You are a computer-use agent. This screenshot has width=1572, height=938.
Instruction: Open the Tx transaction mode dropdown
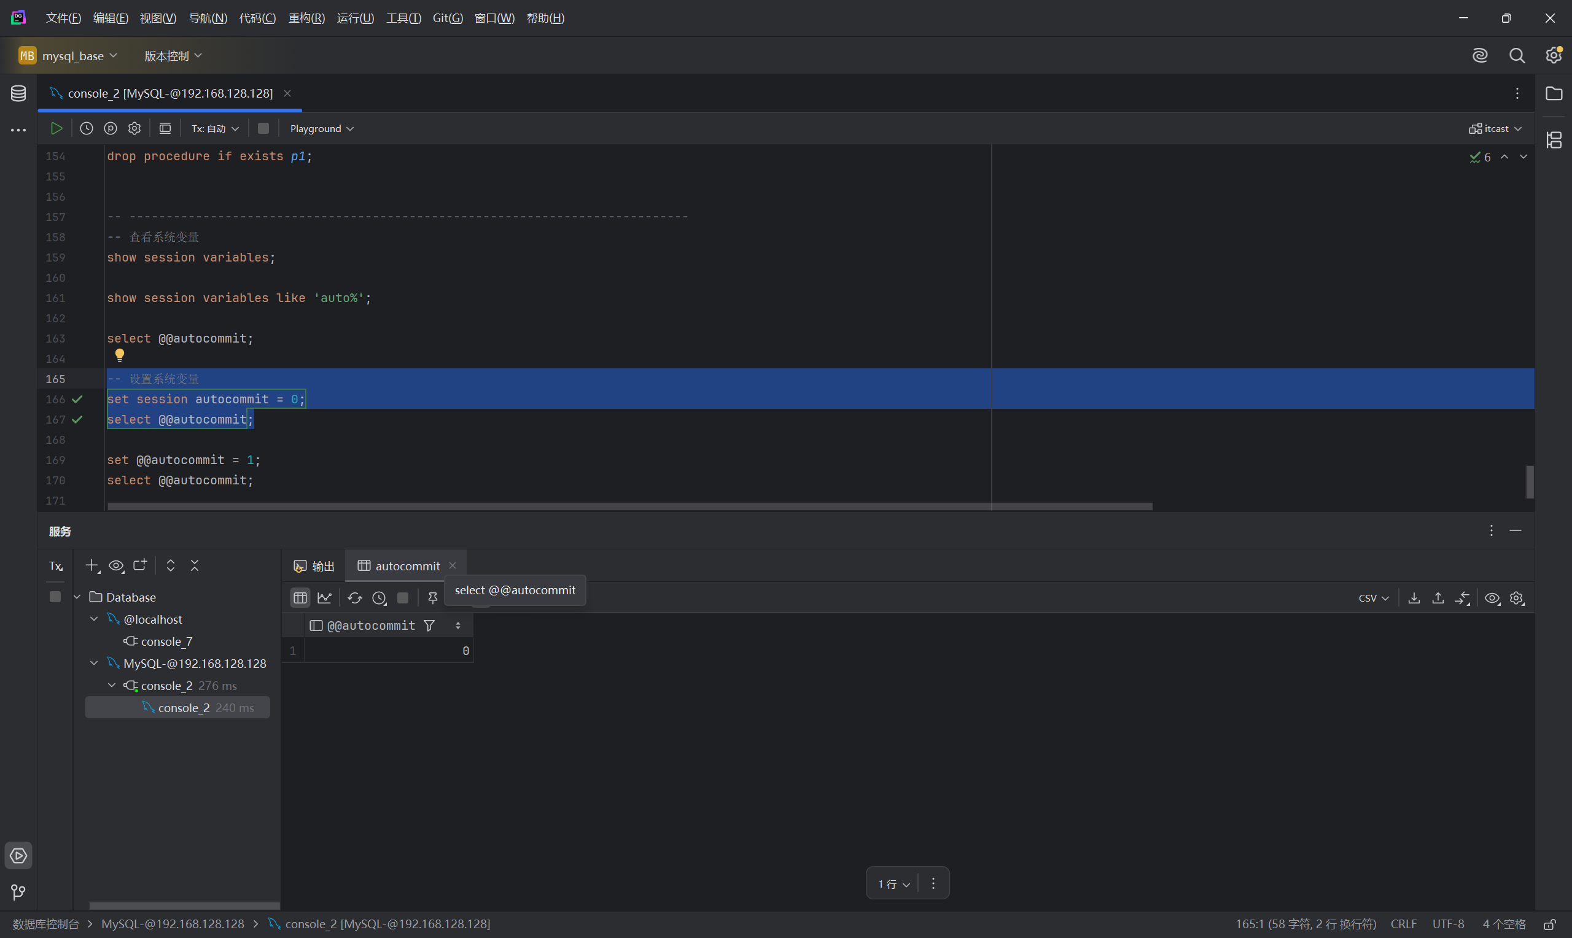coord(215,128)
